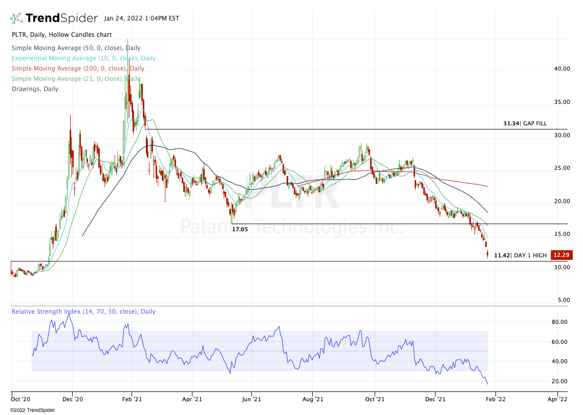Open the Relative Strength Index indicator label

click(83, 312)
